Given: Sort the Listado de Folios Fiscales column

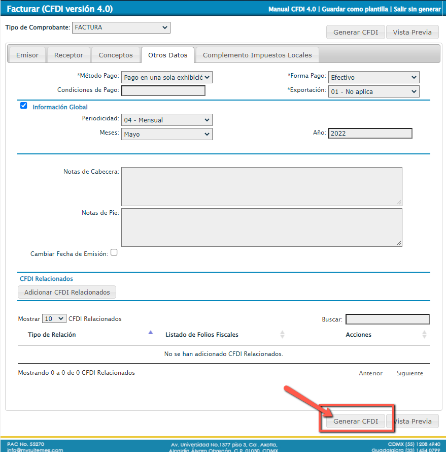Looking at the screenshot, I should pyautogui.click(x=282, y=335).
